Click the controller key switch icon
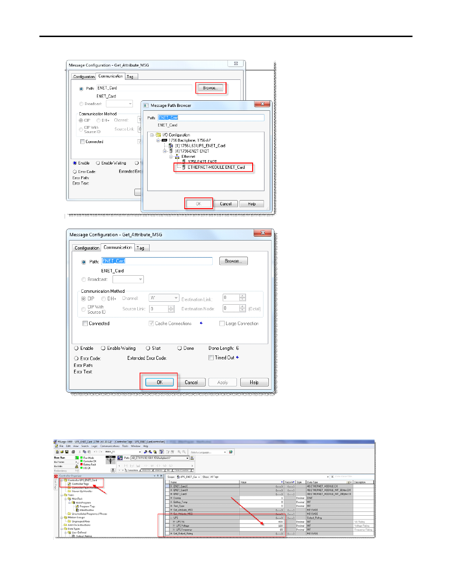This screenshot has width=453, height=587. (111, 460)
